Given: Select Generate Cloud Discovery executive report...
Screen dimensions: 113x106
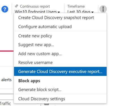Looking at the screenshot, I should click(x=60, y=71).
